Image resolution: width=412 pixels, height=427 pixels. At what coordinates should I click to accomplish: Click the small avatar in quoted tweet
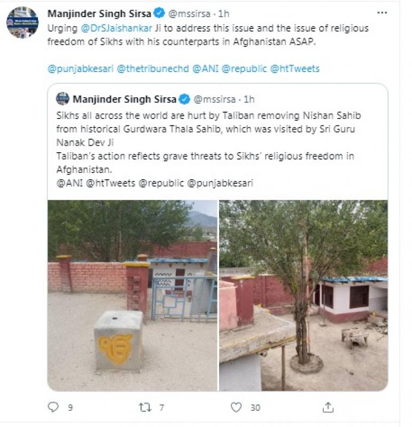[x=63, y=99]
